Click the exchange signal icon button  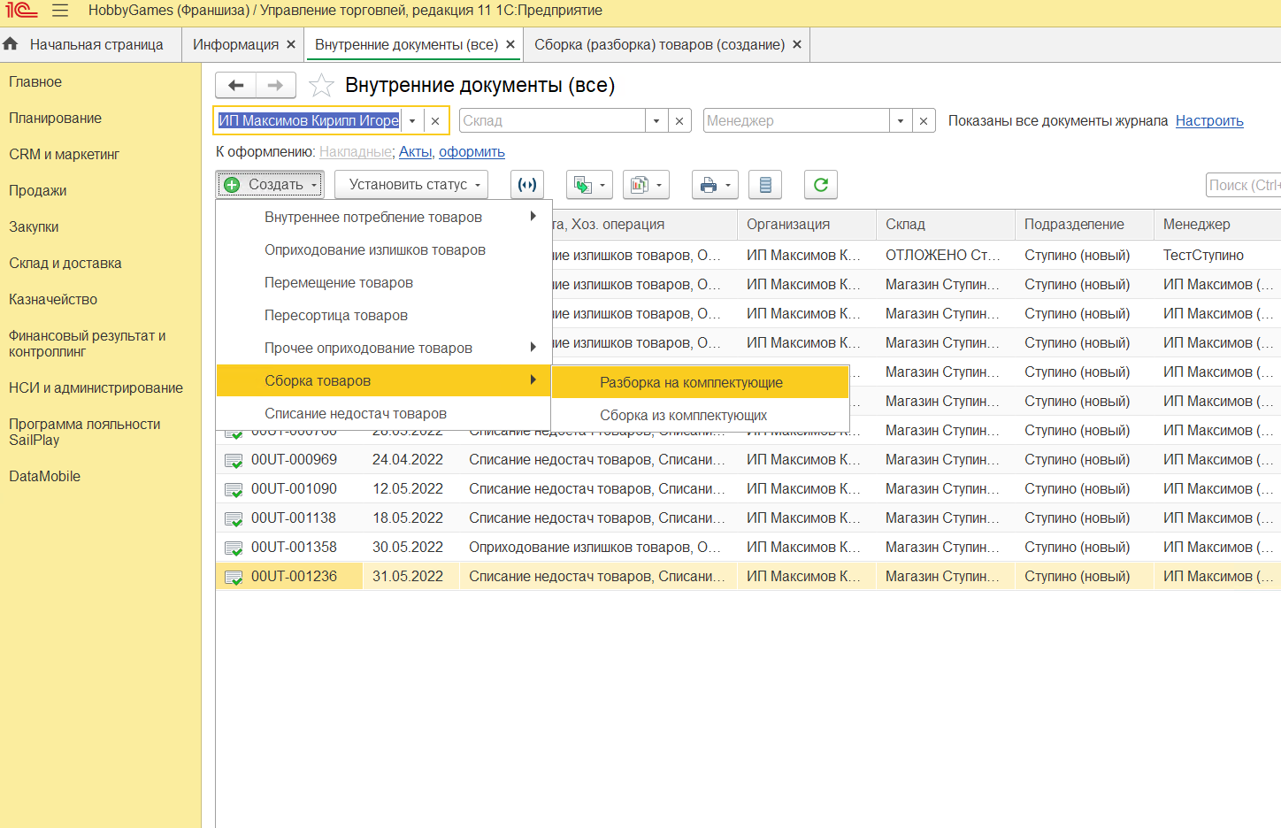pyautogui.click(x=527, y=185)
